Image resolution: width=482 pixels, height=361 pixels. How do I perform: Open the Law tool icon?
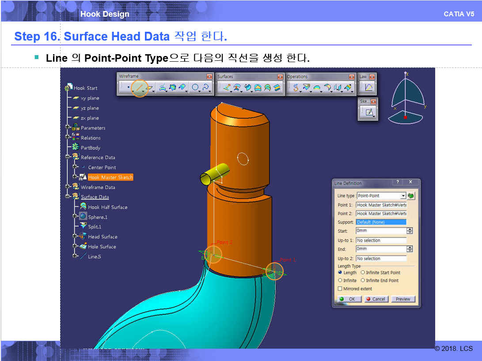(x=369, y=88)
